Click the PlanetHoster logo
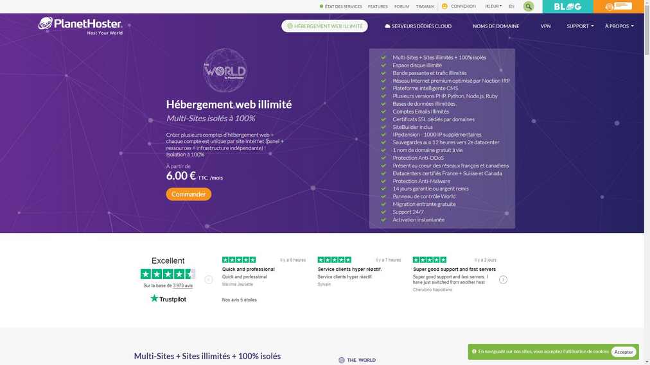The image size is (650, 365). pos(80,26)
